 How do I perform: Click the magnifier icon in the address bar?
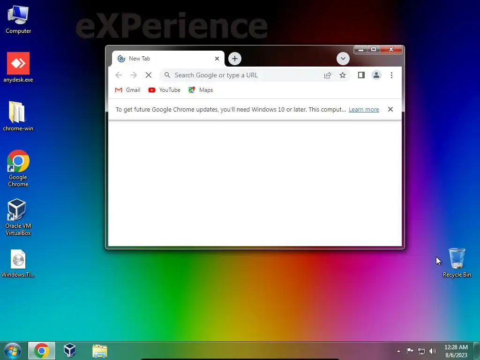[167, 75]
